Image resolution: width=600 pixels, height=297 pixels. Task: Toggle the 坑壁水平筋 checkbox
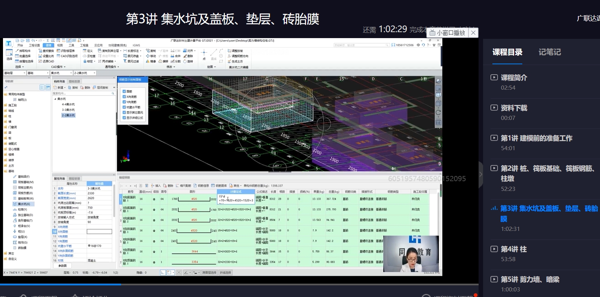(124, 107)
